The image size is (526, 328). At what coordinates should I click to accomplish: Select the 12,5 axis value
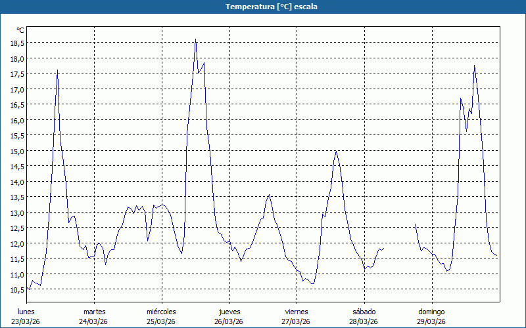[17, 228]
